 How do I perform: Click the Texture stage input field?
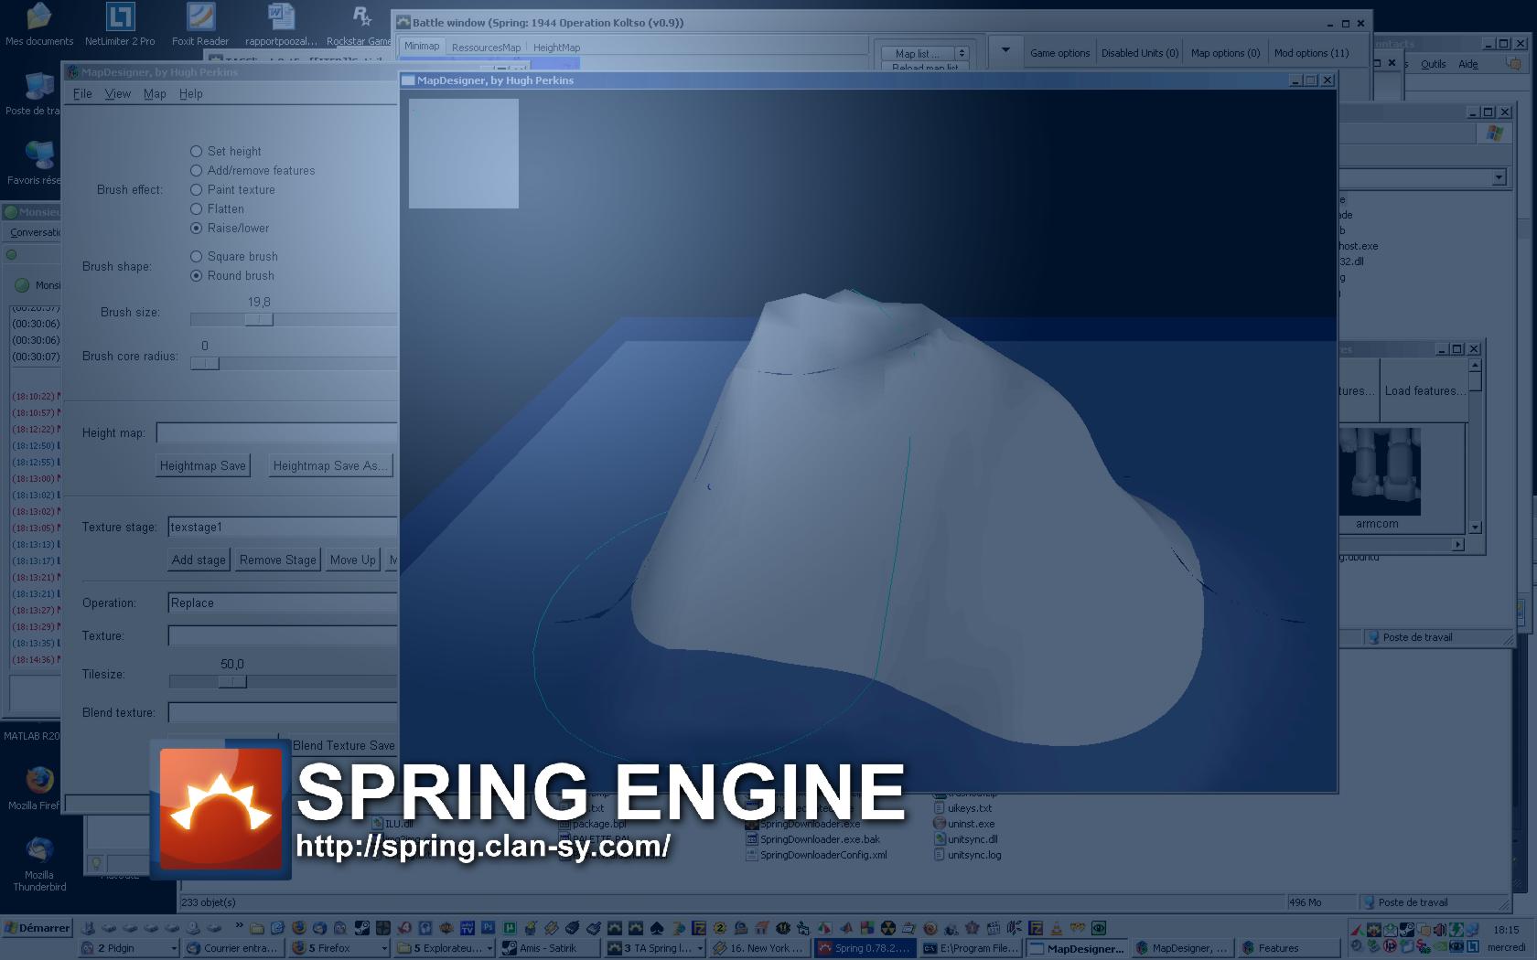coord(282,528)
